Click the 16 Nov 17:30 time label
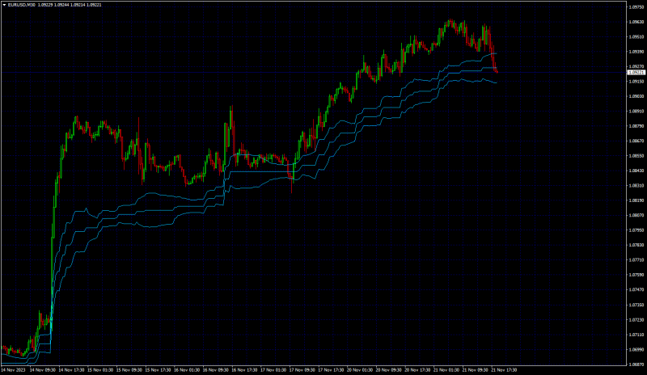Image resolution: width=647 pixels, height=375 pixels. (245, 370)
